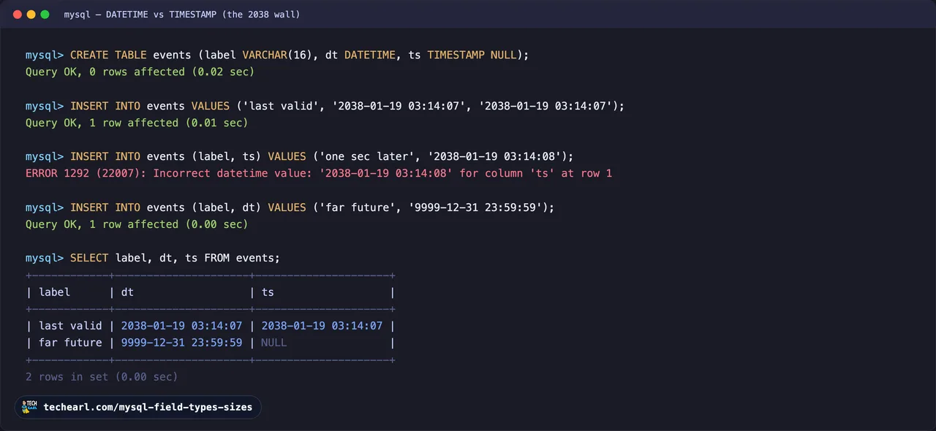This screenshot has height=431, width=936.
Task: Click the ERROR 1292 (22007) message line
Action: tap(319, 173)
